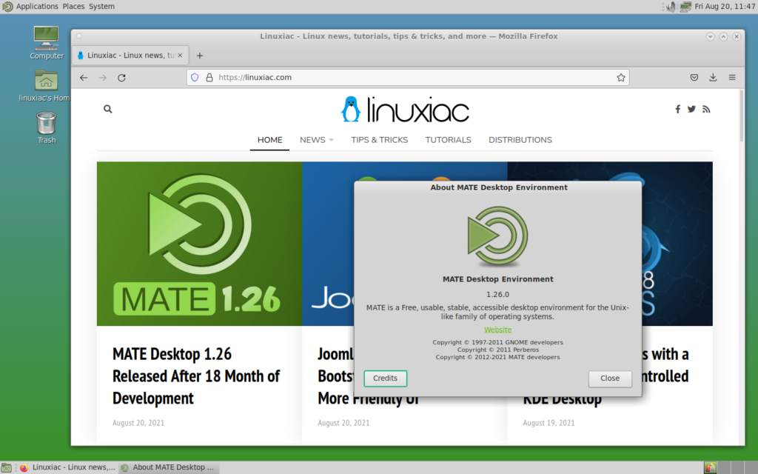
Task: Click the Firefox window vertical scrollbar
Action: click(741, 116)
